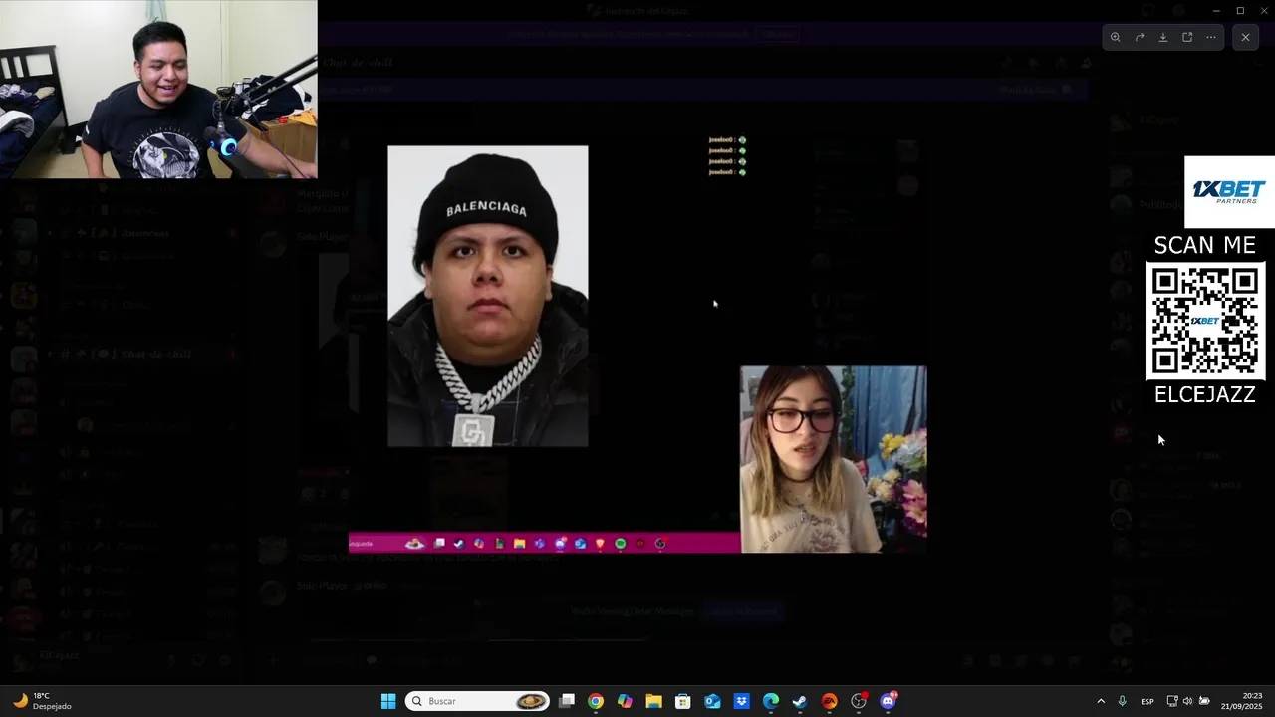Launch Google Chrome from the taskbar
Image resolution: width=1275 pixels, height=717 pixels.
pos(595,701)
